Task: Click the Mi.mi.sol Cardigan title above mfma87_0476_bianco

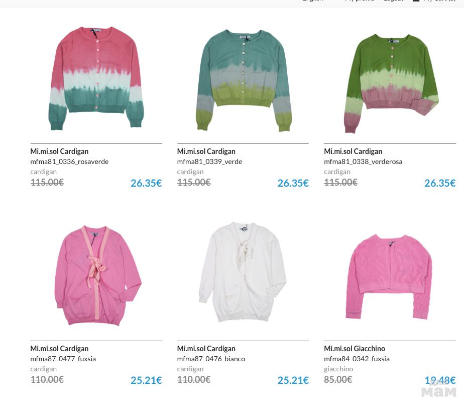Action: [x=206, y=349]
